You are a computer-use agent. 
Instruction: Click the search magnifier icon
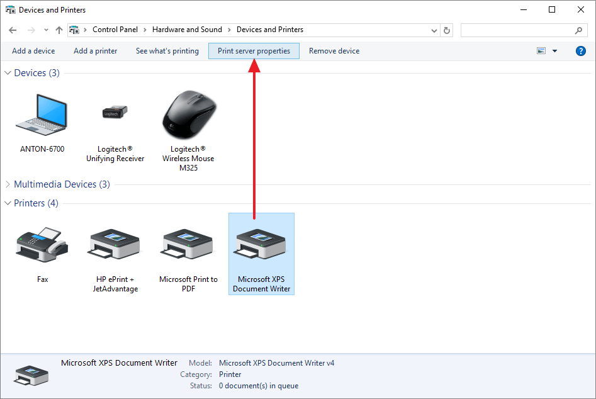coord(578,30)
